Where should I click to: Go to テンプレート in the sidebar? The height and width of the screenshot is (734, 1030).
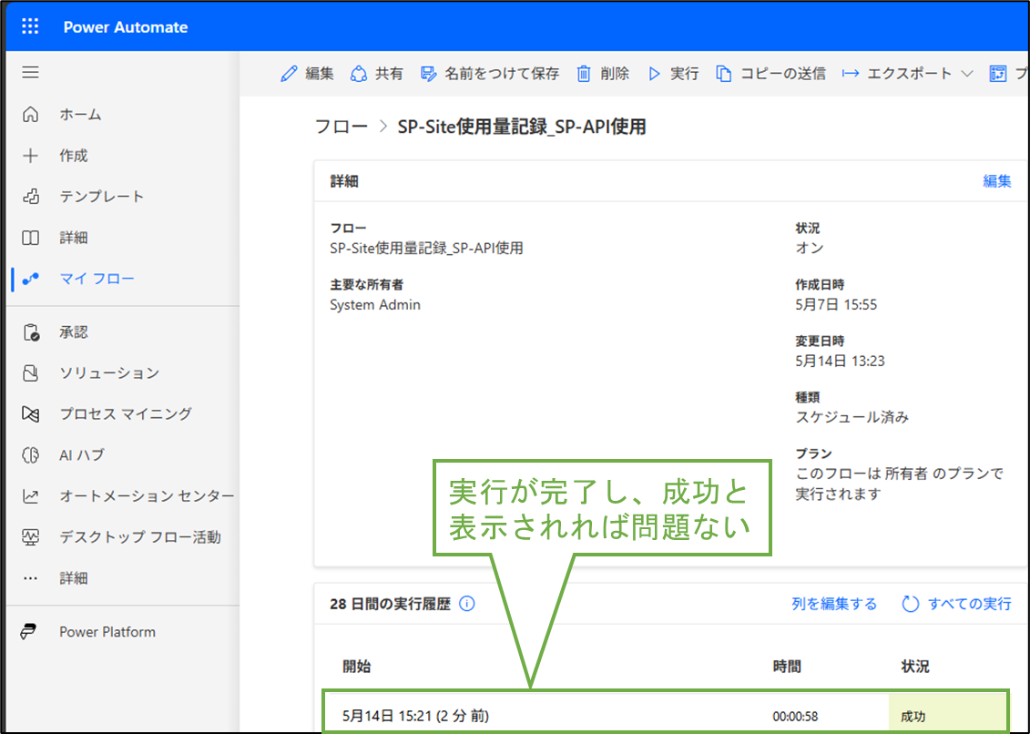coord(101,197)
